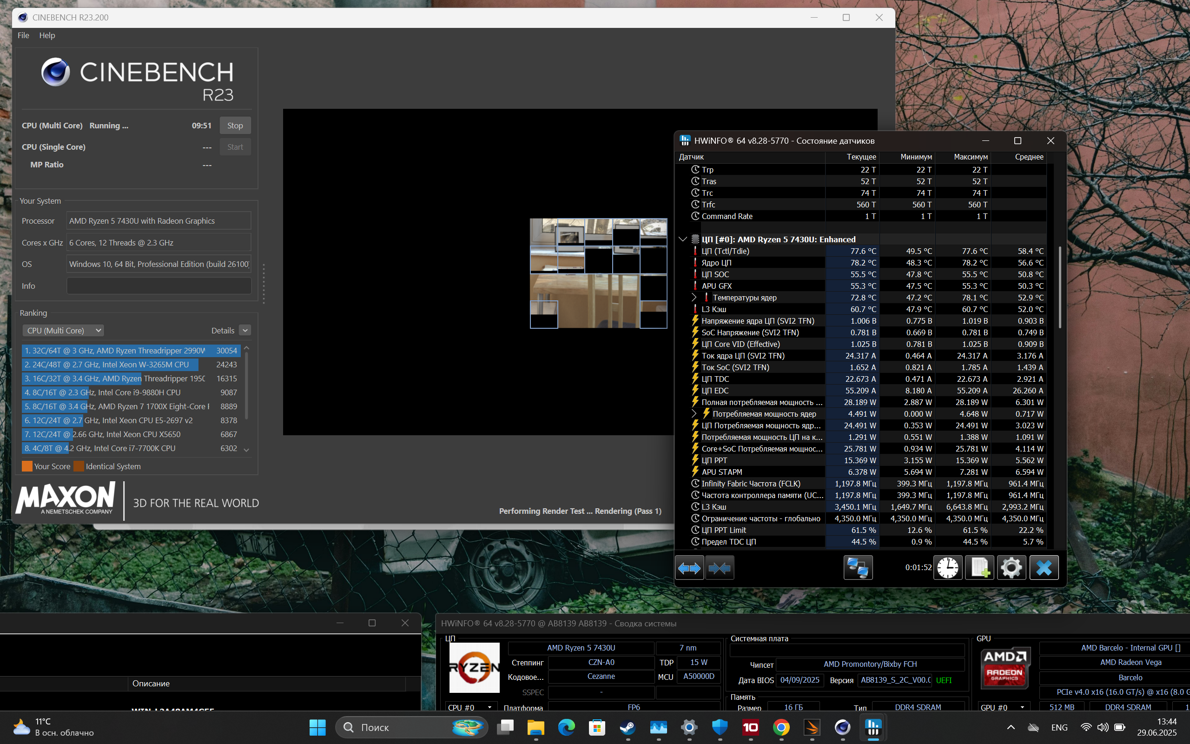Open the Cinebench Help menu
The image size is (1190, 744).
(x=46, y=35)
